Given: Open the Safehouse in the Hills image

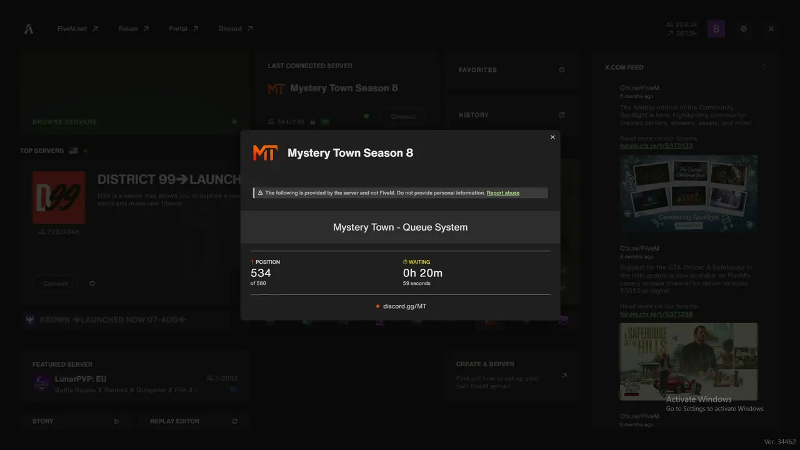Looking at the screenshot, I should 689,361.
